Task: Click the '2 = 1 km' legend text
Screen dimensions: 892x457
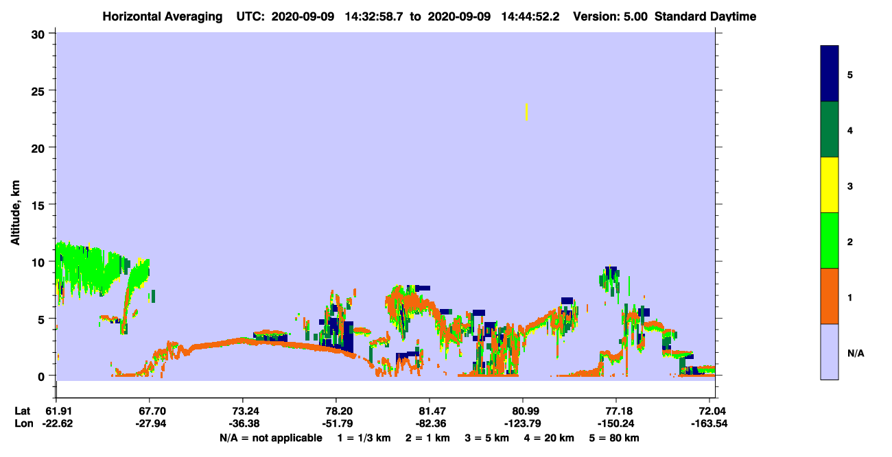Action: point(427,438)
